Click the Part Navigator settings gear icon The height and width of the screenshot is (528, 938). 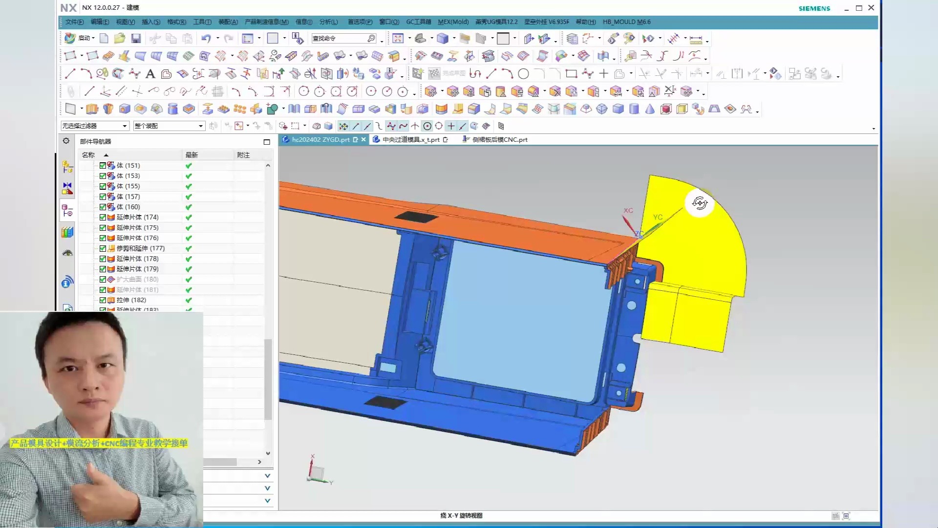pyautogui.click(x=66, y=141)
